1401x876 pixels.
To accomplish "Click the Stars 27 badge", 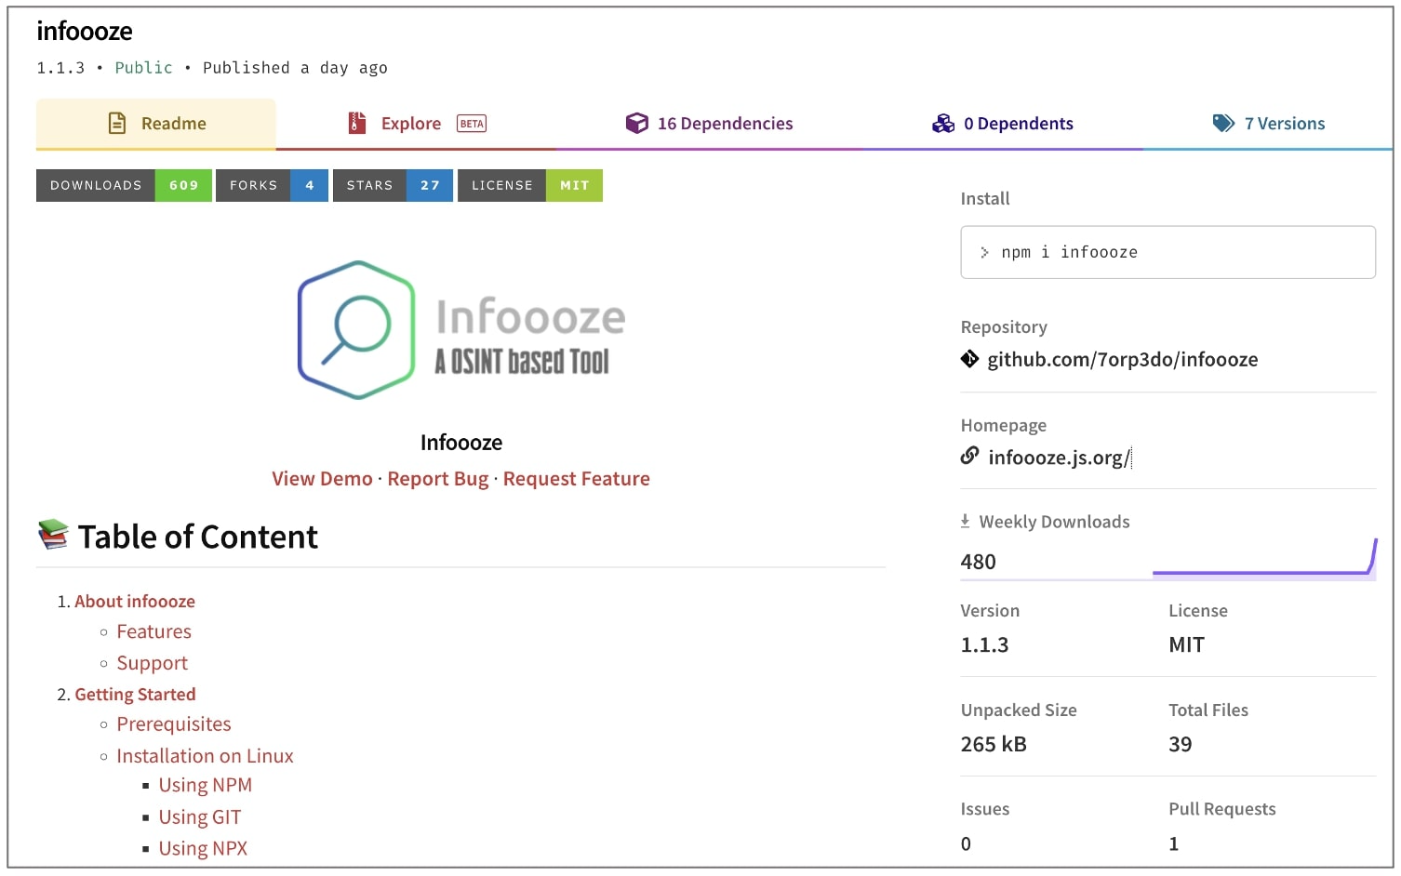I will (x=393, y=185).
